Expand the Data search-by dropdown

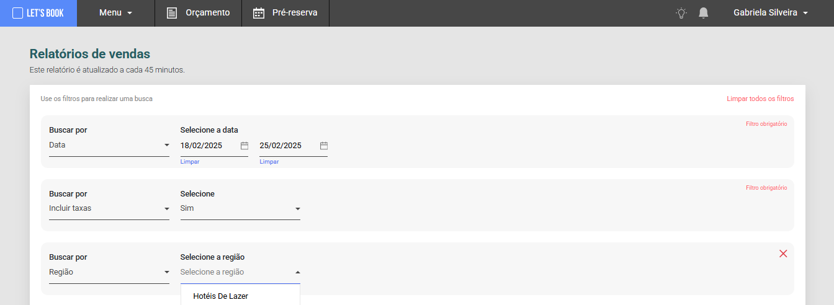(x=109, y=146)
